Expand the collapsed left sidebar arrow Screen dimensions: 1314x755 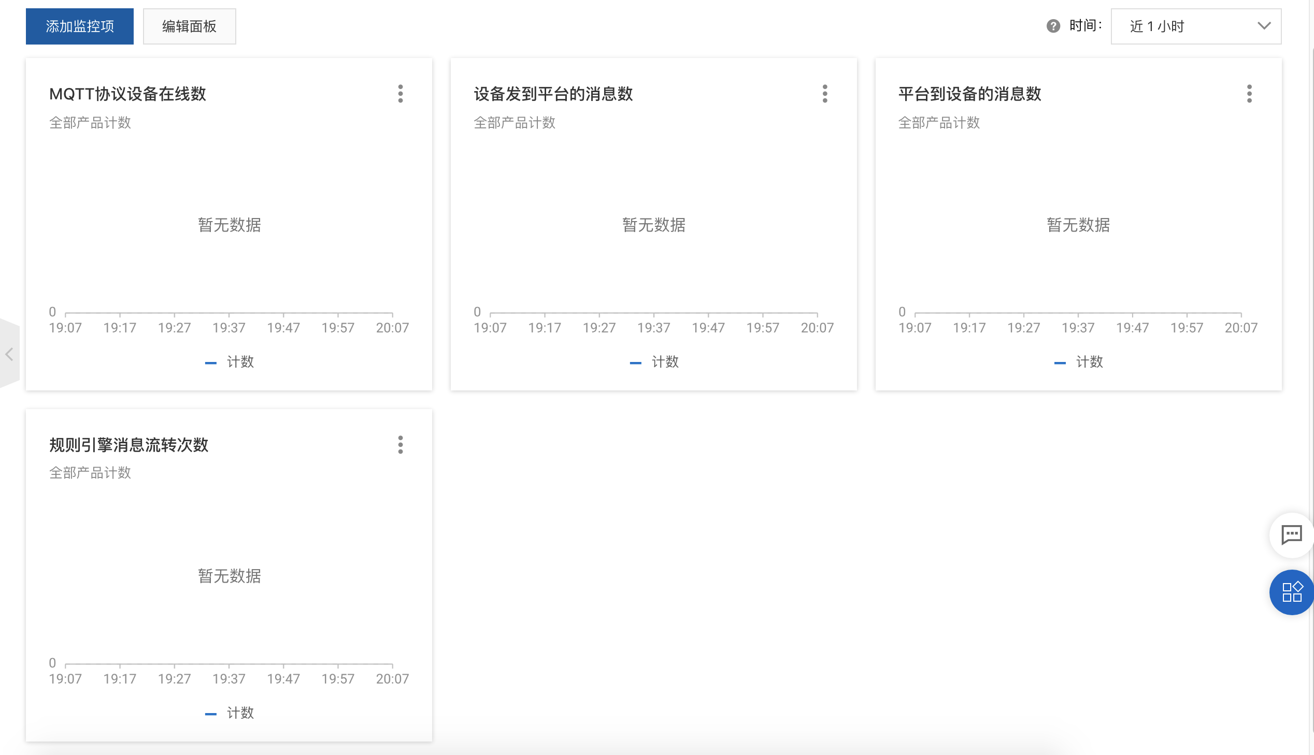[x=9, y=354]
